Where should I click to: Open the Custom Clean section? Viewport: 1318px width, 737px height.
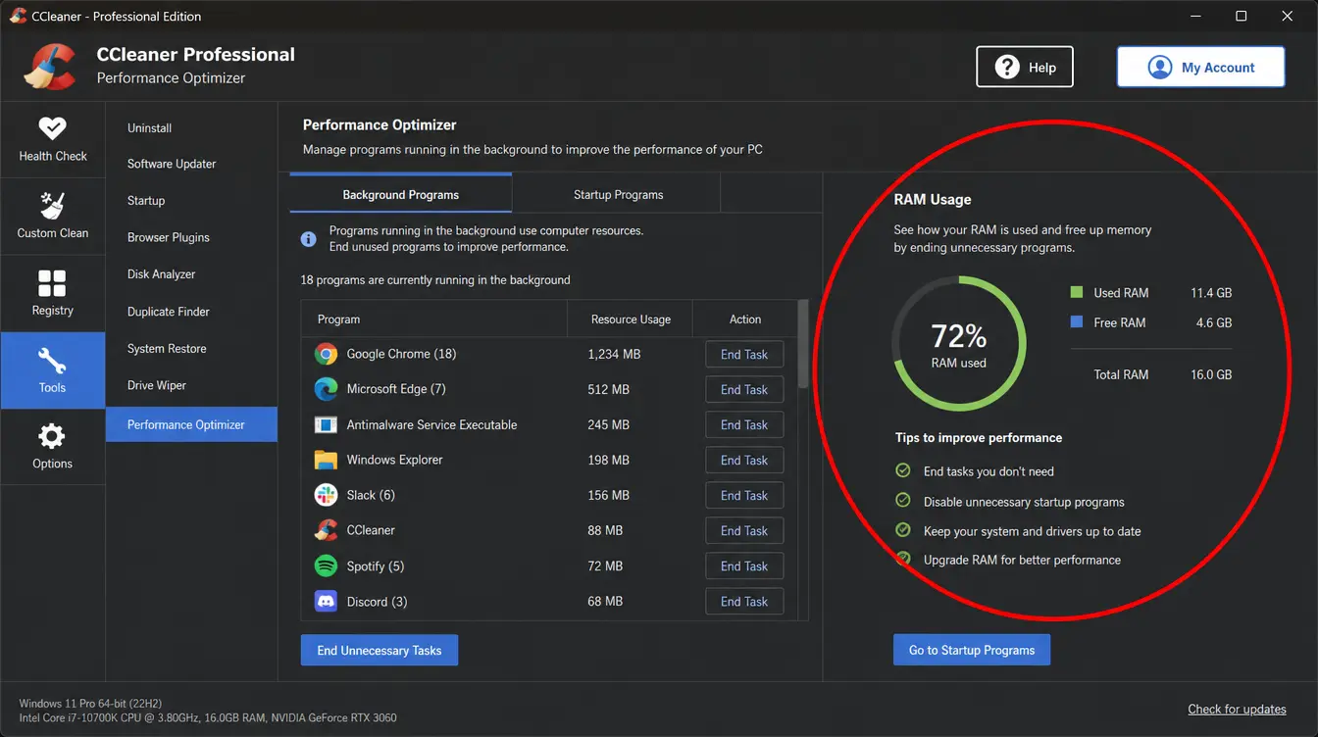[53, 217]
